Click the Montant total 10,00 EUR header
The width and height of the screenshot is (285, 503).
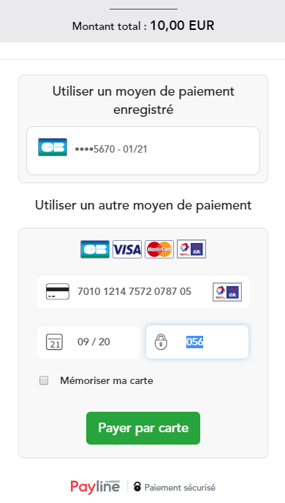[x=143, y=26]
